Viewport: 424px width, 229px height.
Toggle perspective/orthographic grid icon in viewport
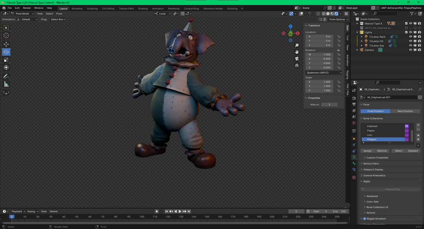point(297,65)
